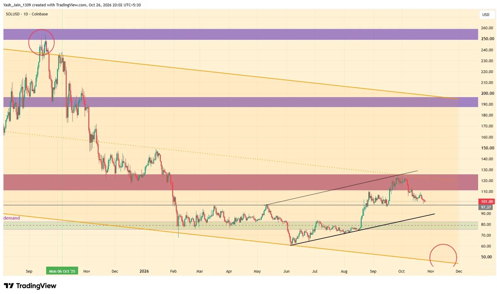Click the 2026 year label on time axis
Screen dimensions: 497x294
(144, 271)
